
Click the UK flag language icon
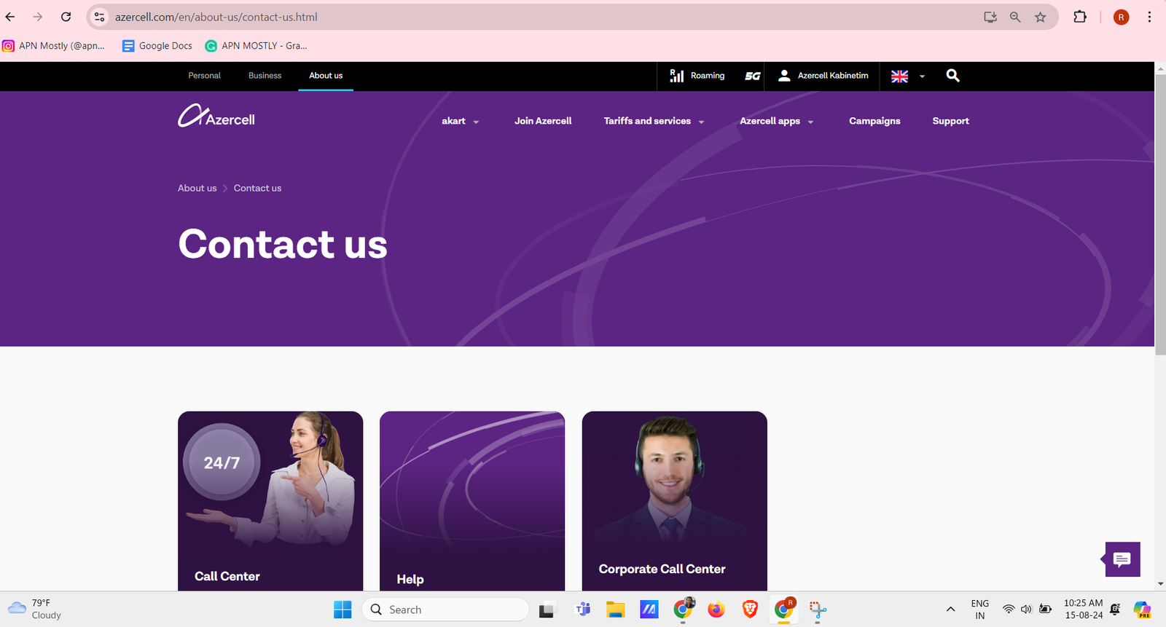click(x=900, y=76)
